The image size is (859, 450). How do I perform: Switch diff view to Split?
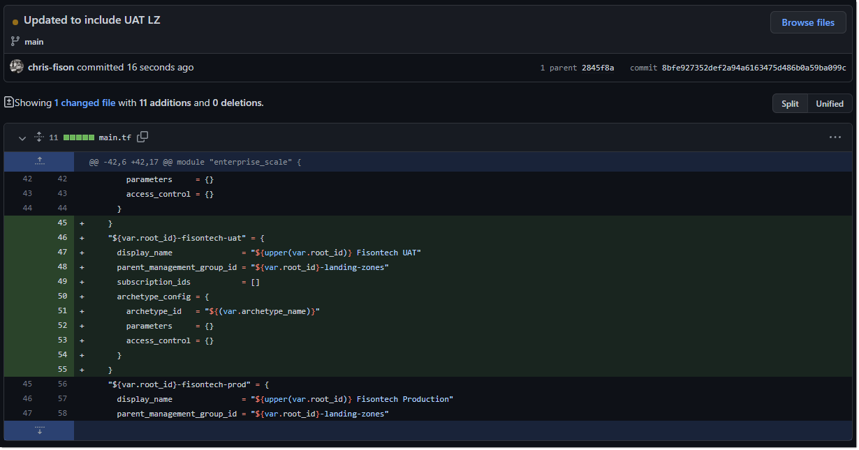point(790,103)
